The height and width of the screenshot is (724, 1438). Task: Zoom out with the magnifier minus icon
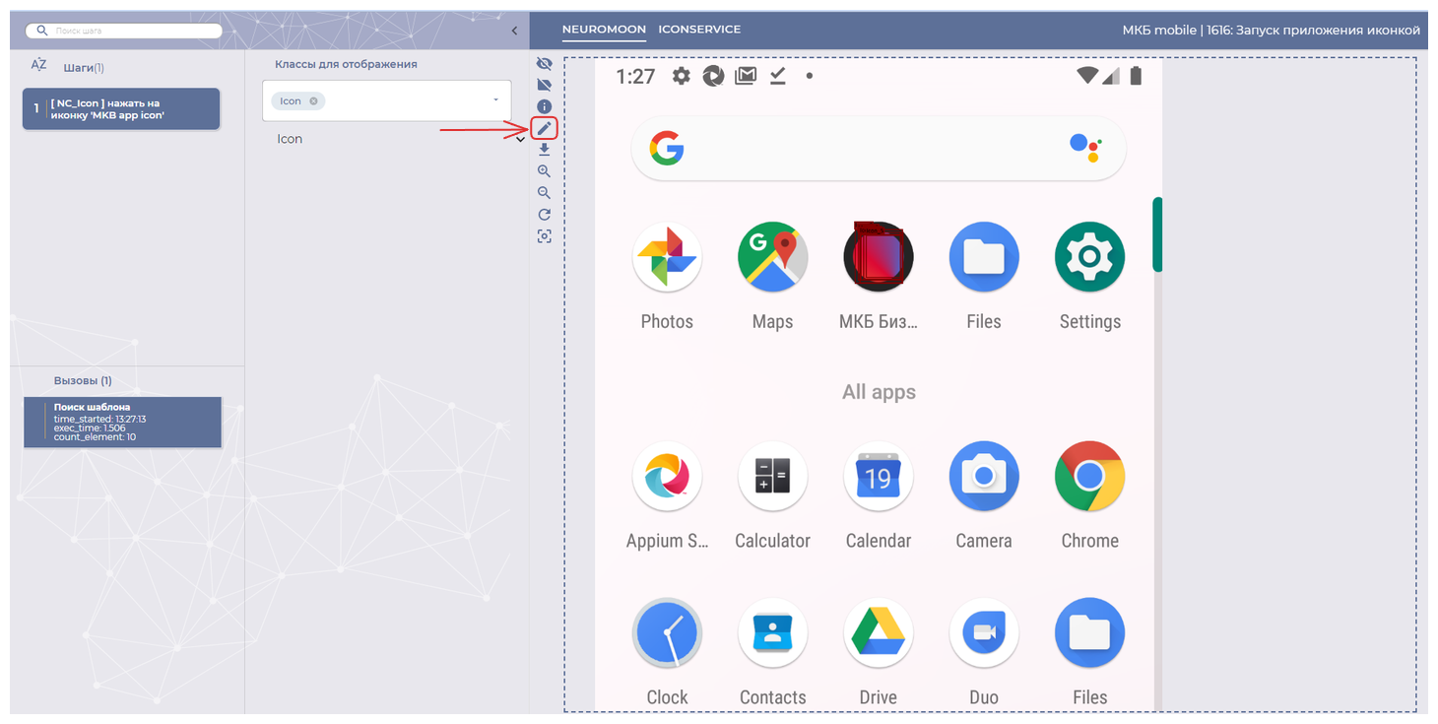coord(544,193)
